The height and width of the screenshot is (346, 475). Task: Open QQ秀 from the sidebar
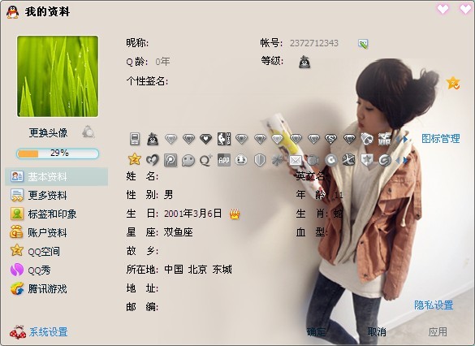(30, 270)
